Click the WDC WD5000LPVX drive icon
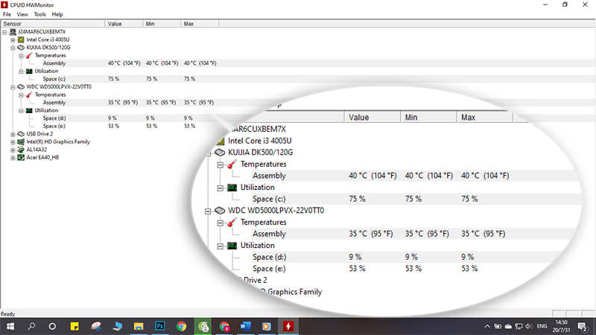 point(21,86)
